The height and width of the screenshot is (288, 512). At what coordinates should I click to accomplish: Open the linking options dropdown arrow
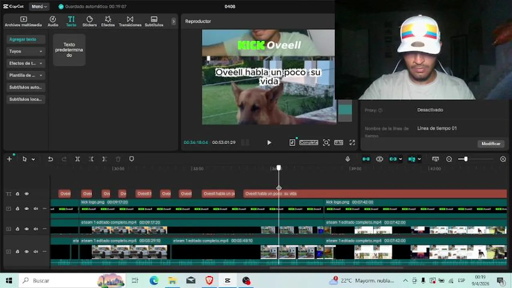(400, 159)
